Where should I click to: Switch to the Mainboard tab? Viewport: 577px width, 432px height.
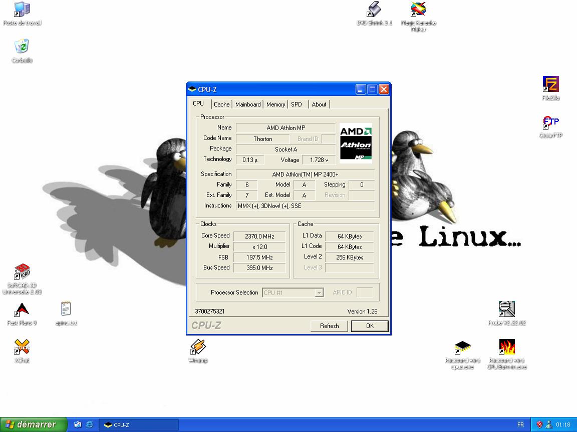point(248,104)
